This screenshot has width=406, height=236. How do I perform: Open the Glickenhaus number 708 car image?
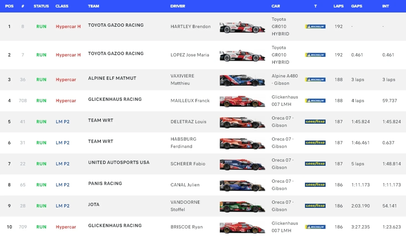coord(242,101)
